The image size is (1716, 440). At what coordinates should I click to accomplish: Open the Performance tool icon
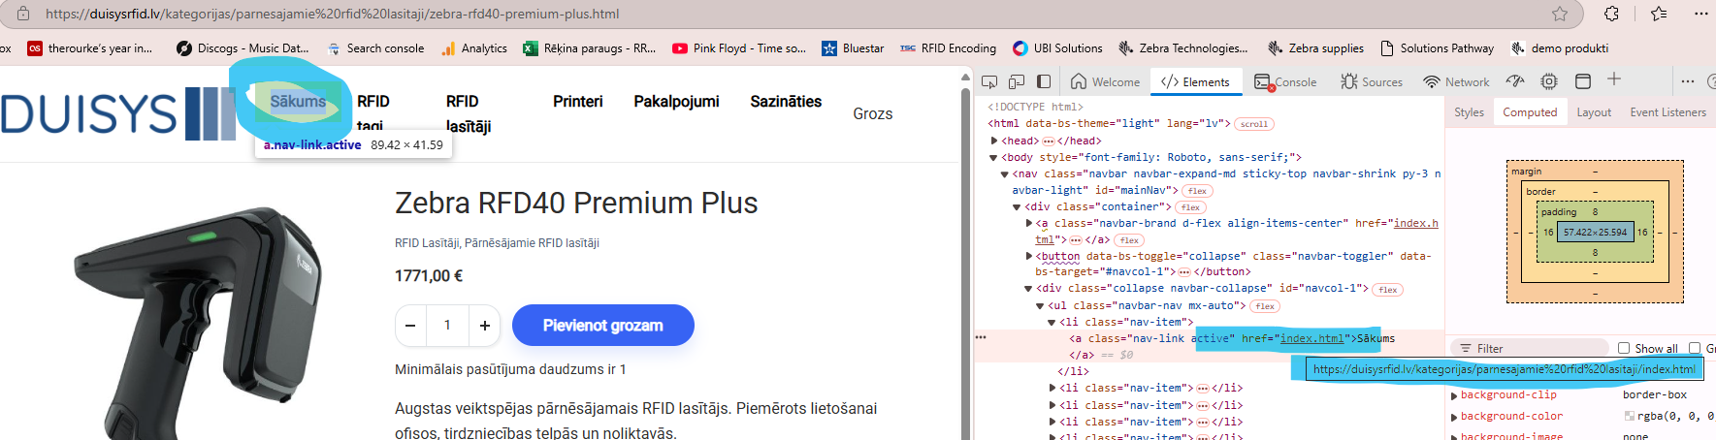point(1515,81)
